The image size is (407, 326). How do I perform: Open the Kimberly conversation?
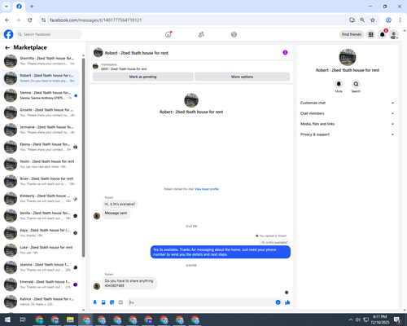coord(41,199)
